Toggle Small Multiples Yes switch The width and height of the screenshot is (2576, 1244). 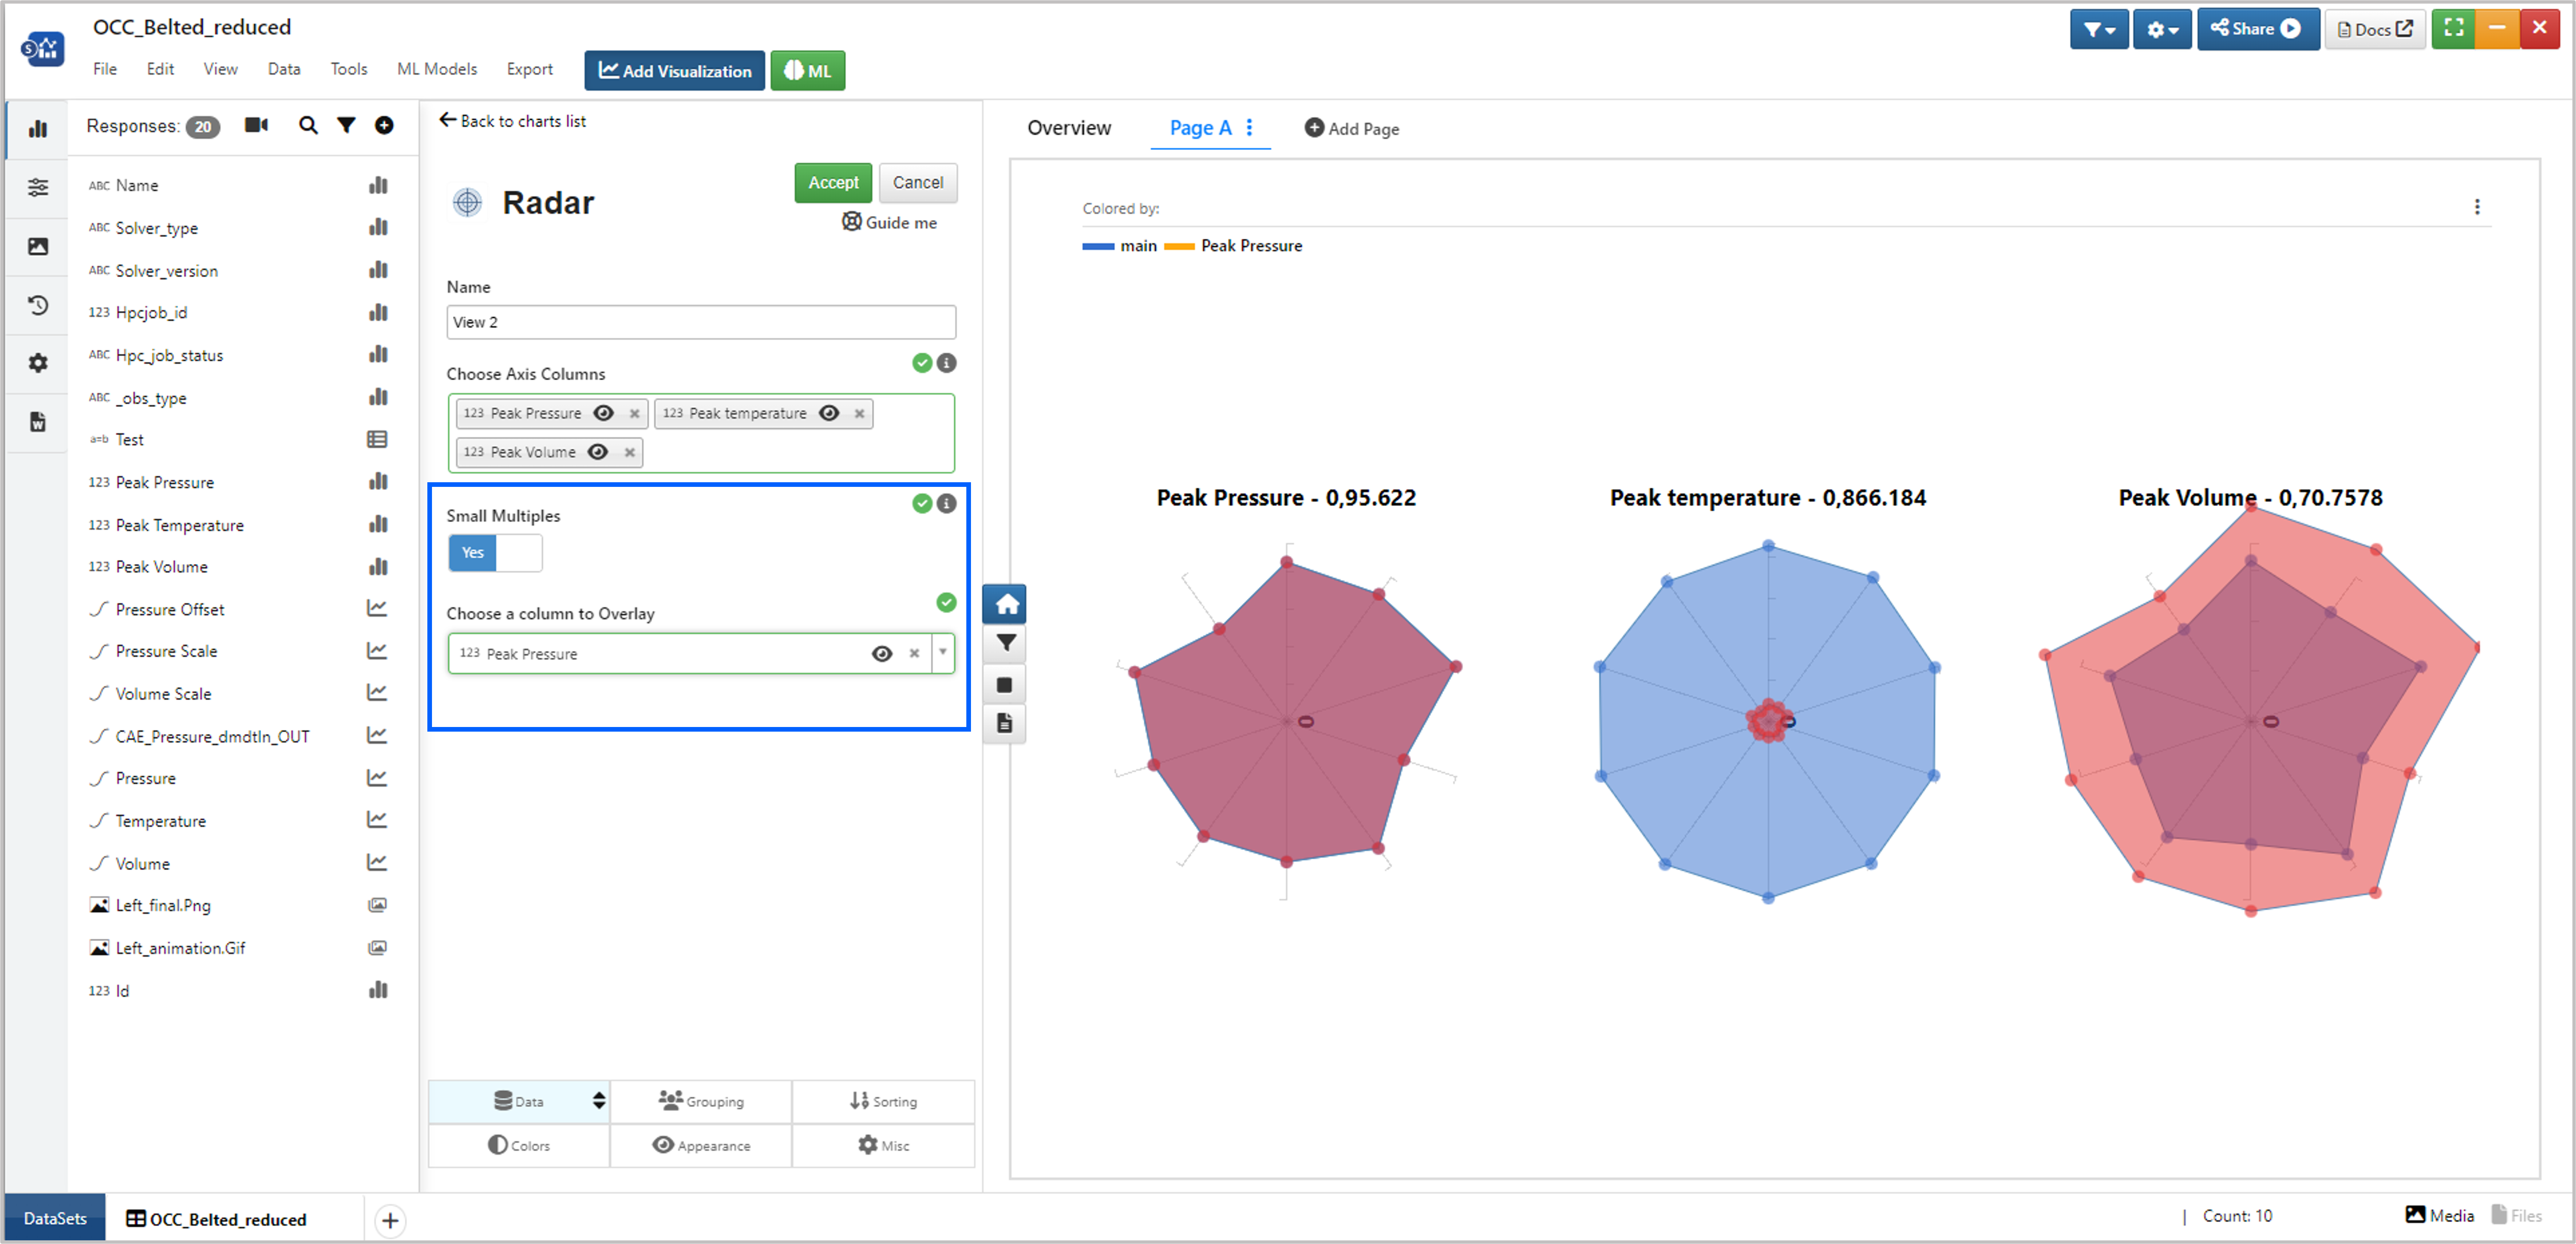point(495,553)
